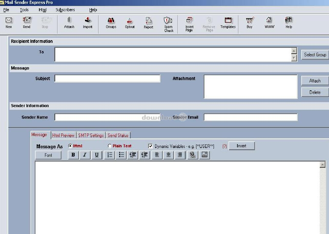Click the message body scrollbar up arrow
This screenshot has width=329, height=234.
pyautogui.click(x=322, y=164)
